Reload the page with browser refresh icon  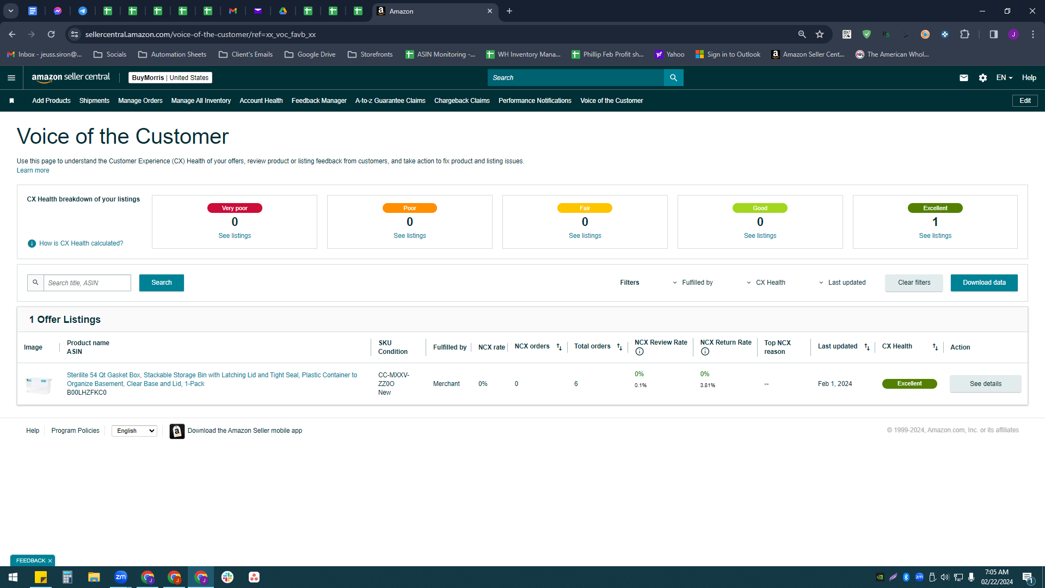51,34
